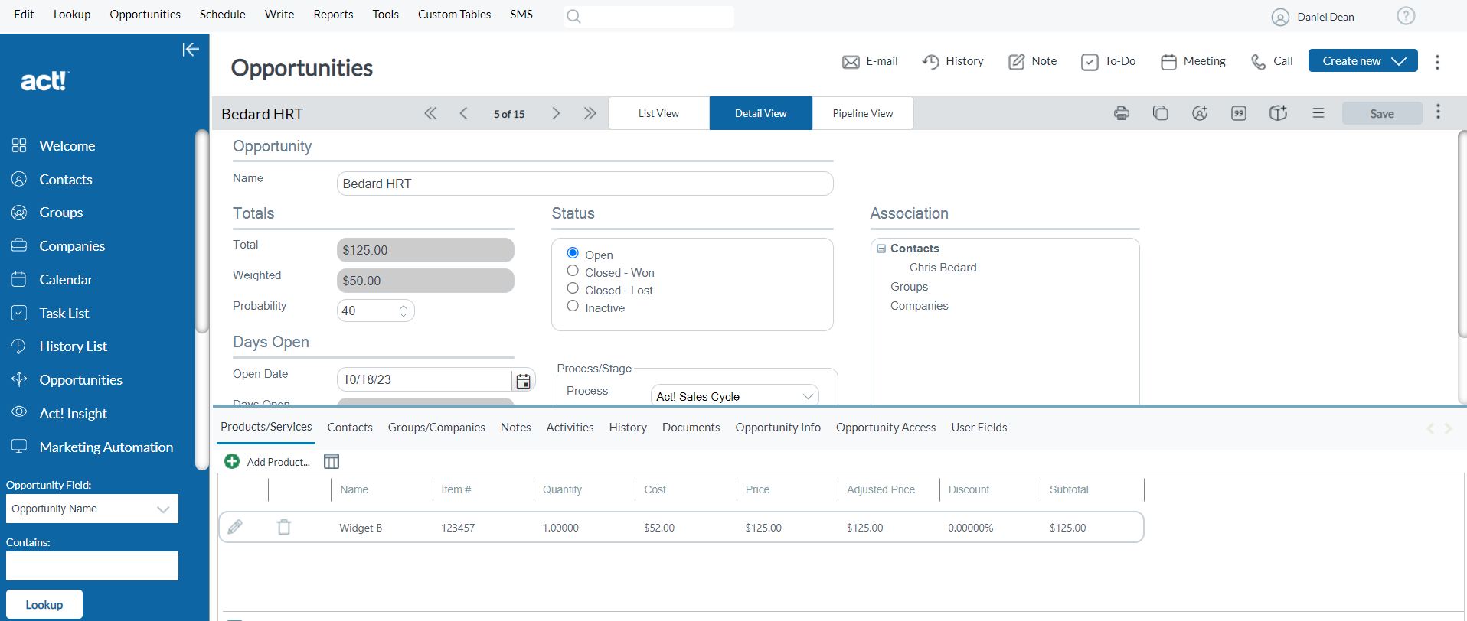This screenshot has height=621, width=1467.
Task: Click the Subtotal column header
Action: (1069, 489)
